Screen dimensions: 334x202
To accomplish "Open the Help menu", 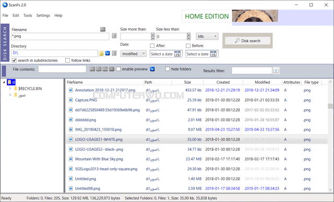I will click(58, 16).
